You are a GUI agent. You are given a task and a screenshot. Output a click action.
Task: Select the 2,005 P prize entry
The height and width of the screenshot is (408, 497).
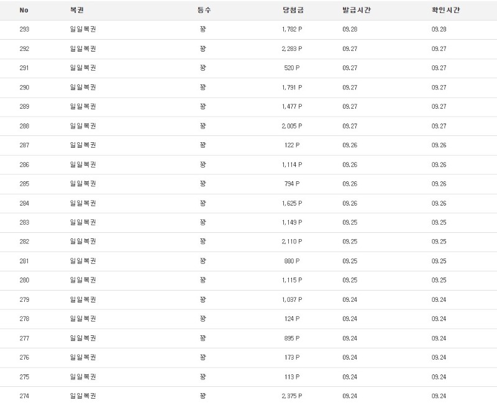[291, 126]
